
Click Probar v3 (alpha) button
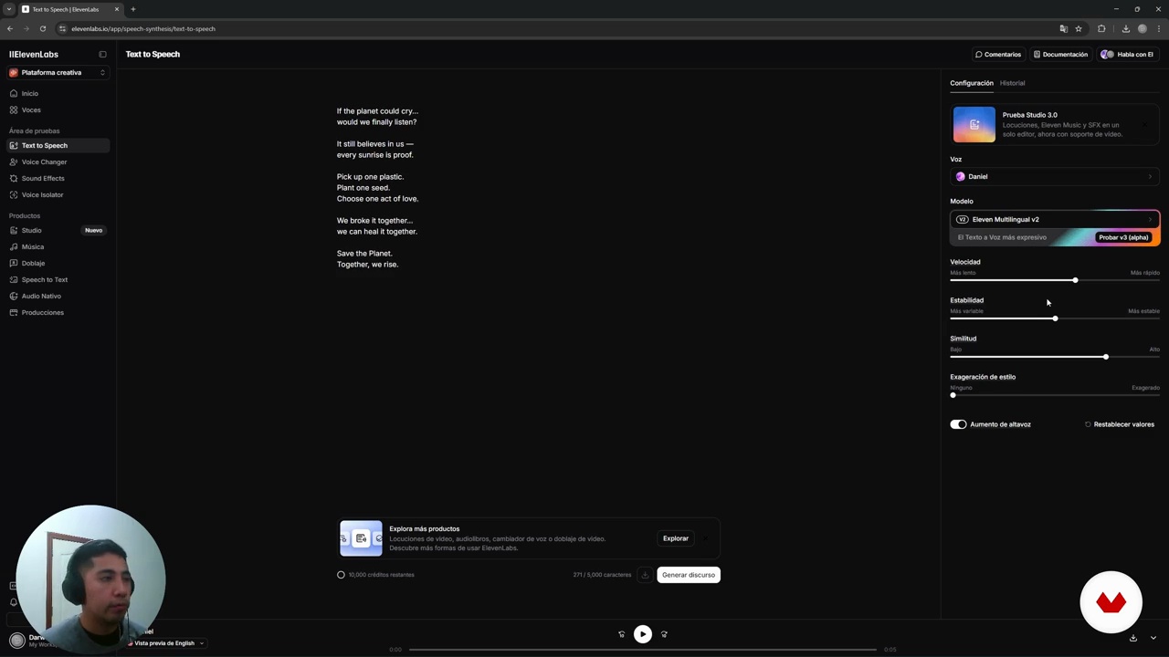(1123, 237)
